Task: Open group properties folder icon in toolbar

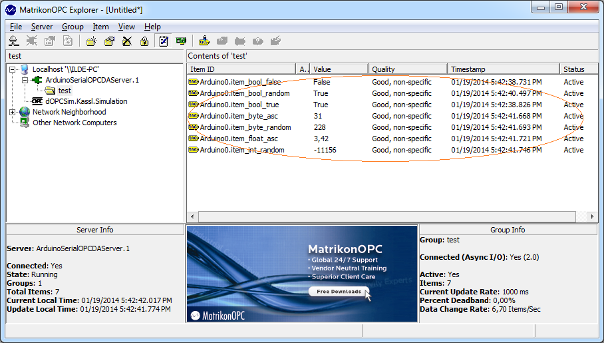Action: (x=109, y=41)
